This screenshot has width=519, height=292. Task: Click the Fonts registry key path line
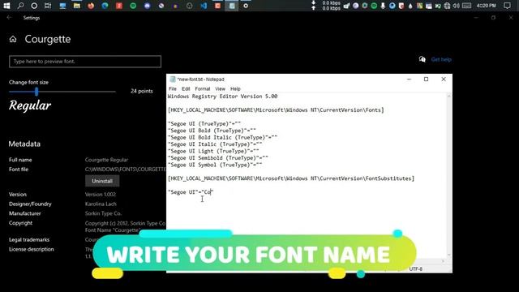tap(276, 110)
